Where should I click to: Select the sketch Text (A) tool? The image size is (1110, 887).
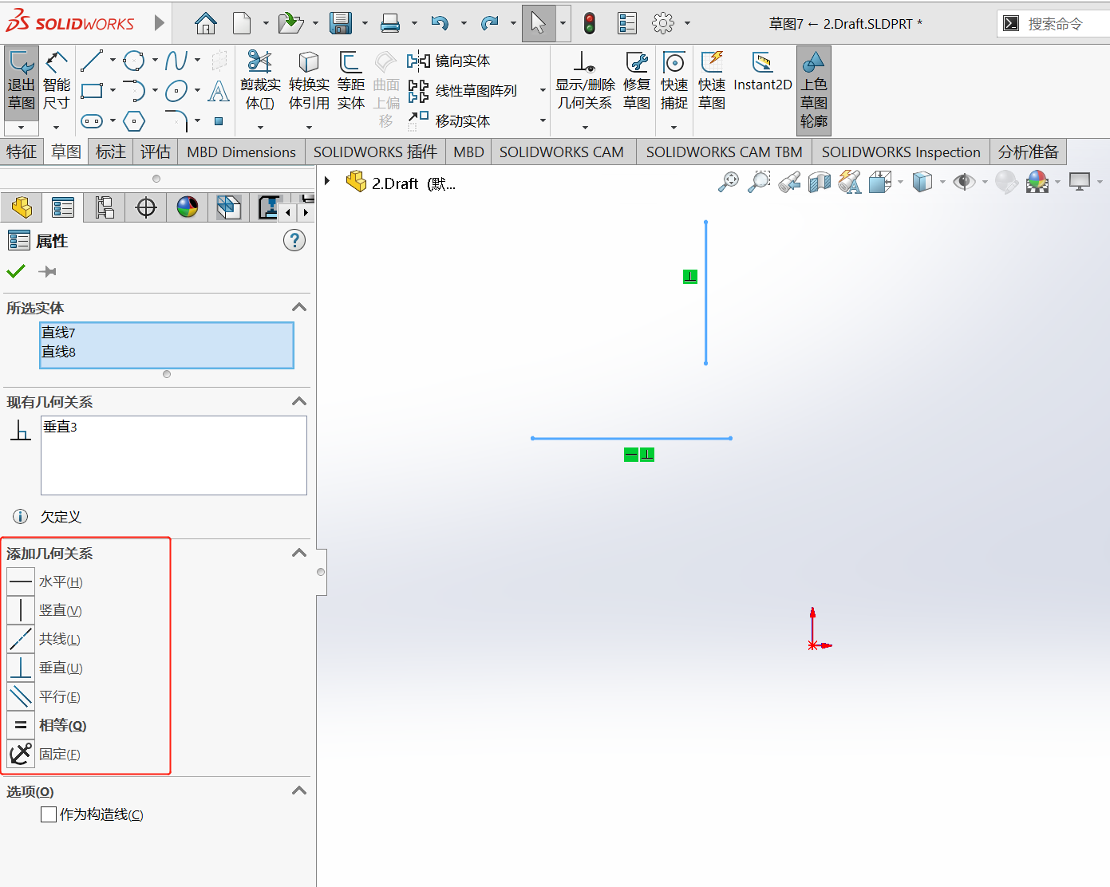(x=219, y=90)
